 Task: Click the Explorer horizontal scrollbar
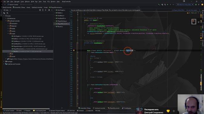26,109
